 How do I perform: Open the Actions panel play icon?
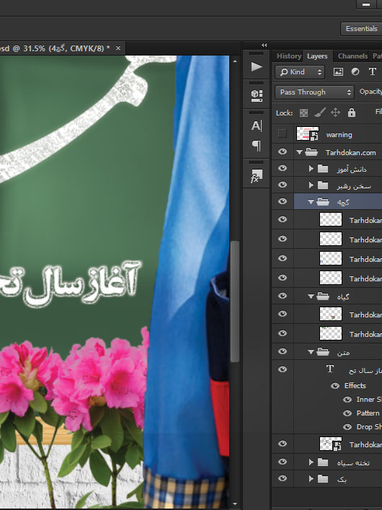click(x=256, y=66)
